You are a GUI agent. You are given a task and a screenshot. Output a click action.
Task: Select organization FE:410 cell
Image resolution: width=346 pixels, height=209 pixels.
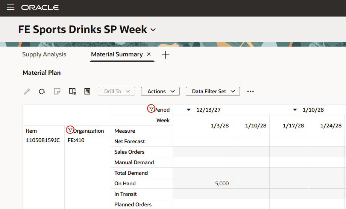(x=76, y=140)
